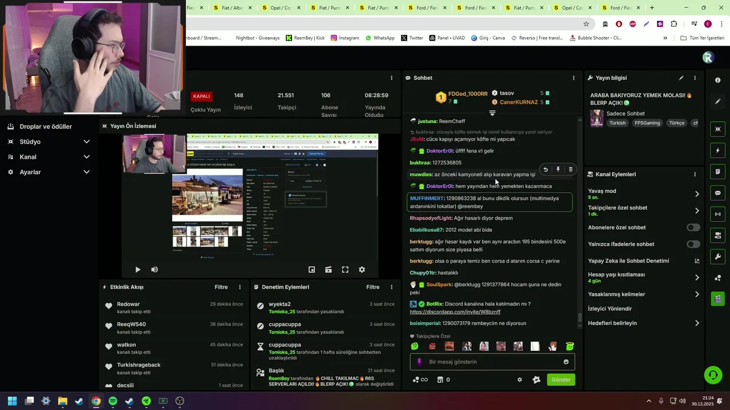Open the document icon in the right sidebar

(x=717, y=172)
